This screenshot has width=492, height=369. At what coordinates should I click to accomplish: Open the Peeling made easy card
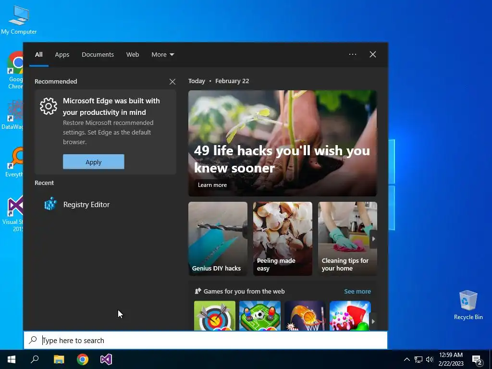[283, 239]
